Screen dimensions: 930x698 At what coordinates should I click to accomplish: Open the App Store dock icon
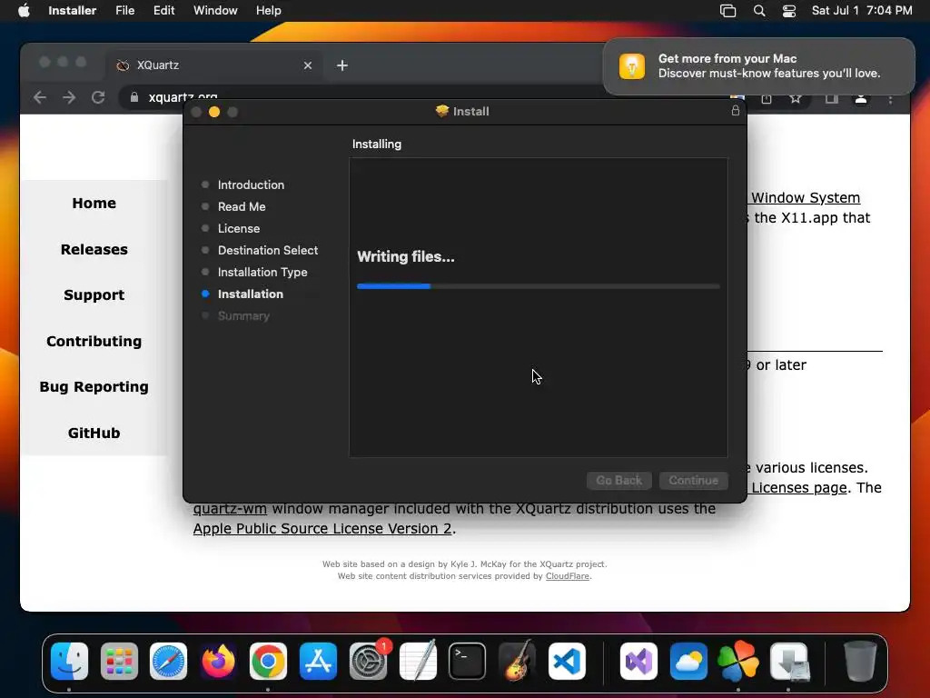318,662
